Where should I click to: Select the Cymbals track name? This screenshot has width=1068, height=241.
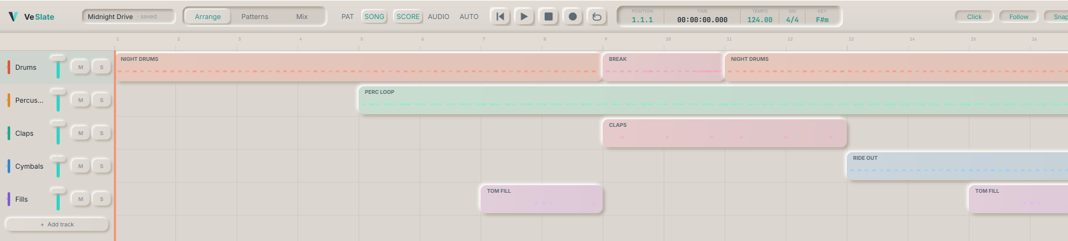(29, 166)
